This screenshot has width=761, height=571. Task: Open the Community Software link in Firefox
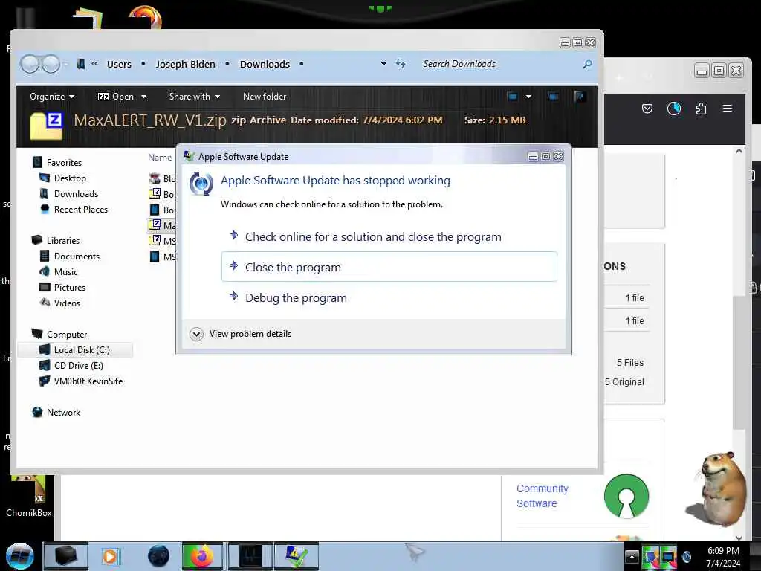(542, 496)
